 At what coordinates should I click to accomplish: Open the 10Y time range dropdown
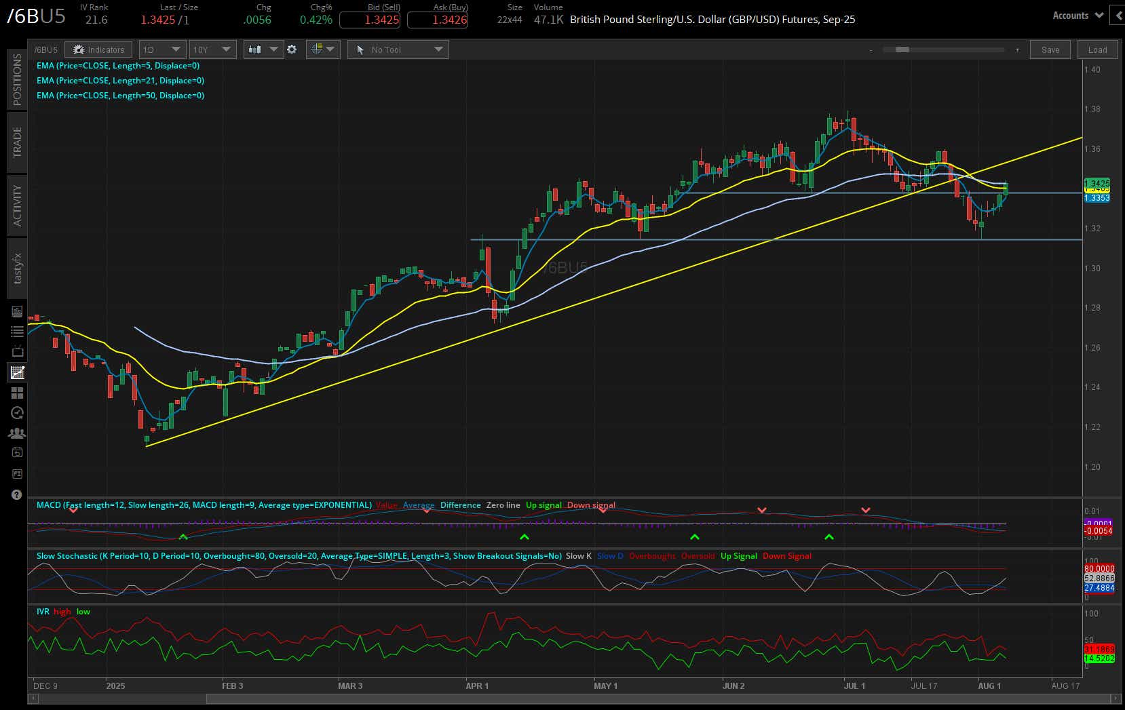(212, 50)
